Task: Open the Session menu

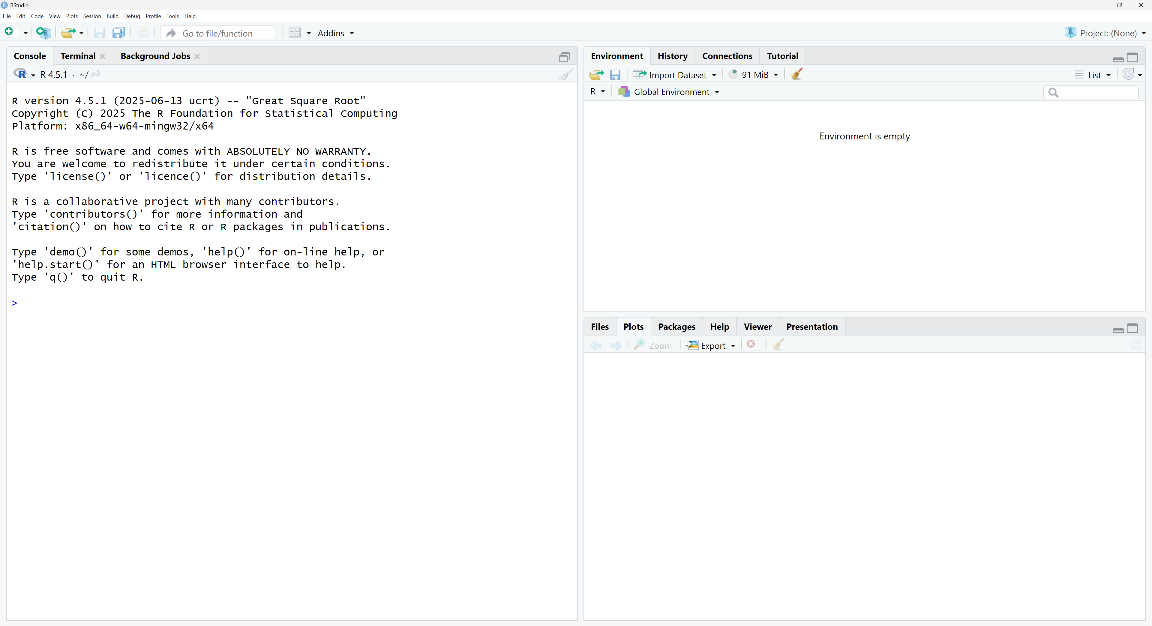Action: (x=92, y=16)
